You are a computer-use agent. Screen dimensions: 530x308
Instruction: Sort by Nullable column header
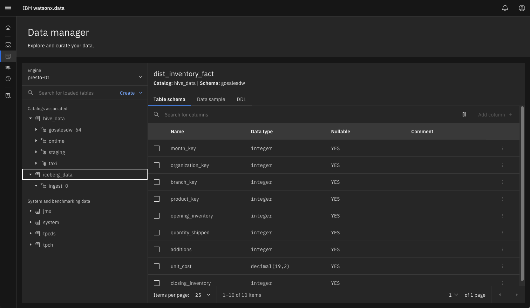click(340, 132)
